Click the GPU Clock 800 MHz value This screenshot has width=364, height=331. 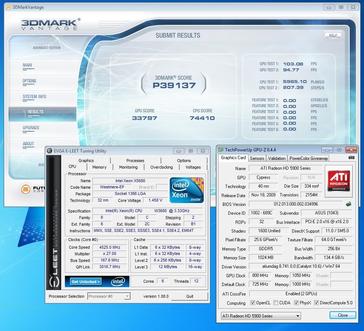(x=260, y=275)
